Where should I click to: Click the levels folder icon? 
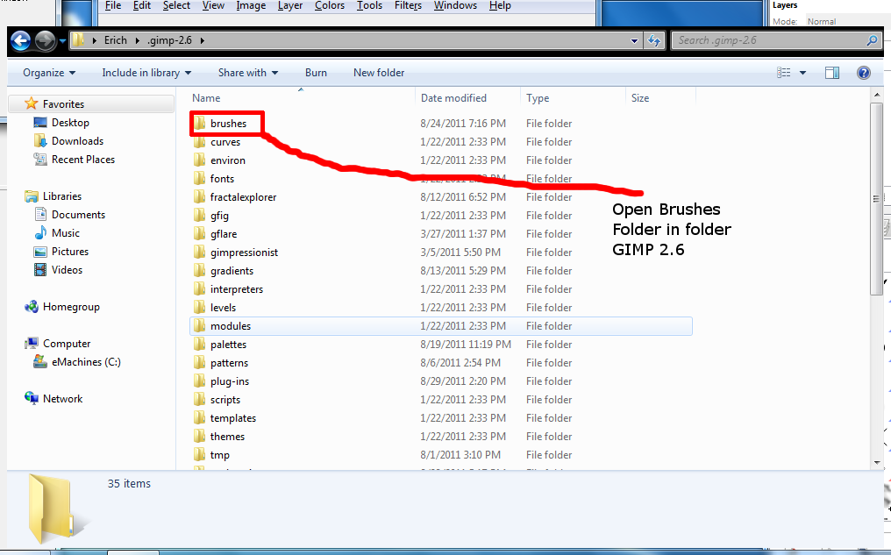[x=199, y=308]
